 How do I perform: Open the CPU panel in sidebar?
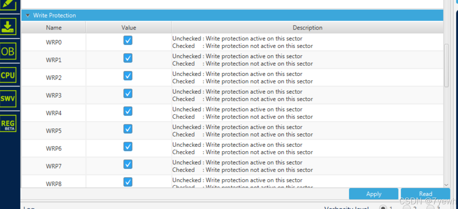coord(8,75)
